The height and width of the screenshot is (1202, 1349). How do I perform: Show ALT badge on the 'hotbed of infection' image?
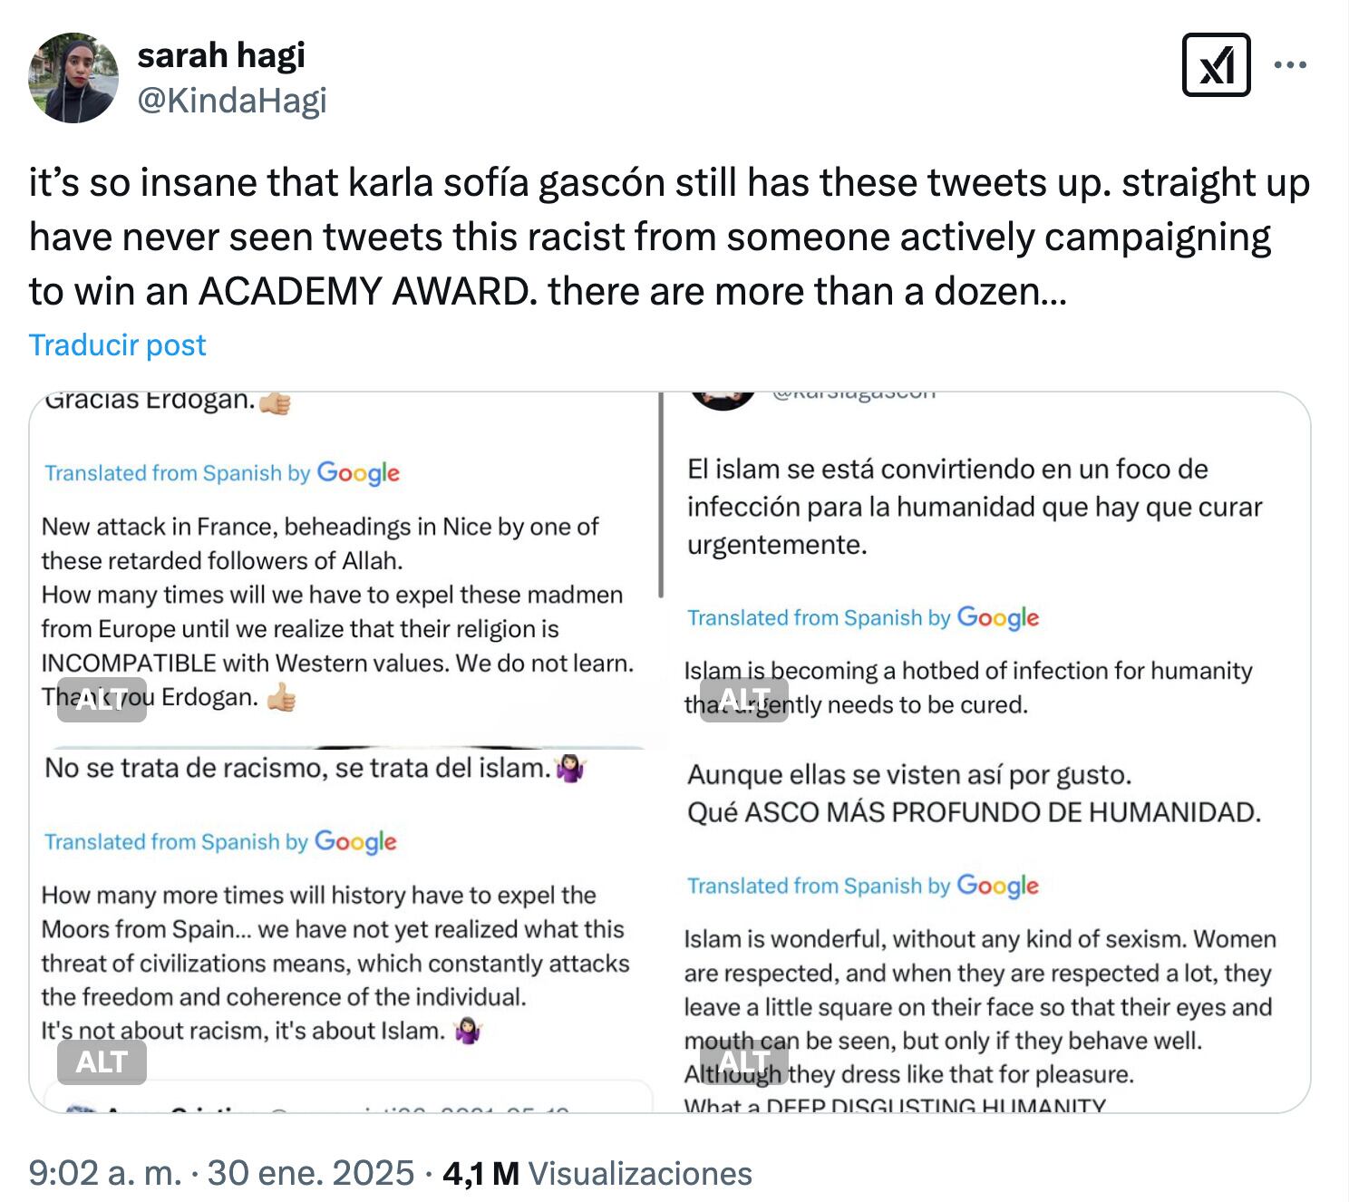coord(743,699)
